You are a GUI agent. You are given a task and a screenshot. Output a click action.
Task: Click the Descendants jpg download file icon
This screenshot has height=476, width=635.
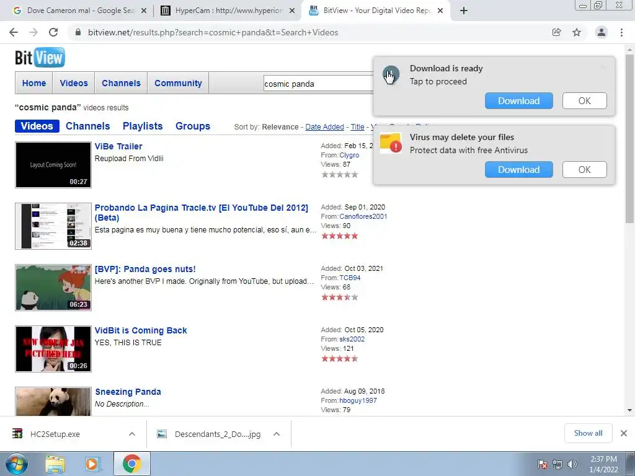(x=162, y=434)
